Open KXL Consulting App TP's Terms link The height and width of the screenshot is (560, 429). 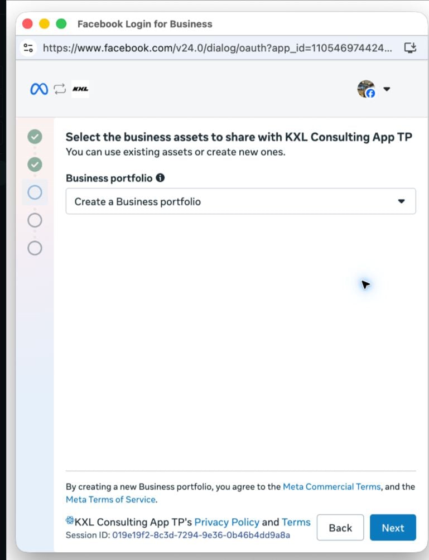pos(296,522)
